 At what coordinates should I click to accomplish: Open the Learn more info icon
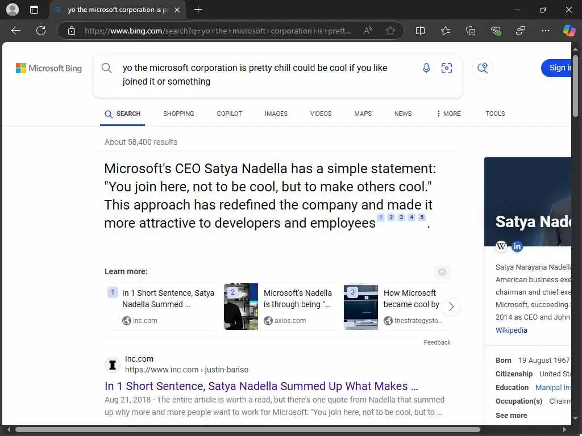442,272
